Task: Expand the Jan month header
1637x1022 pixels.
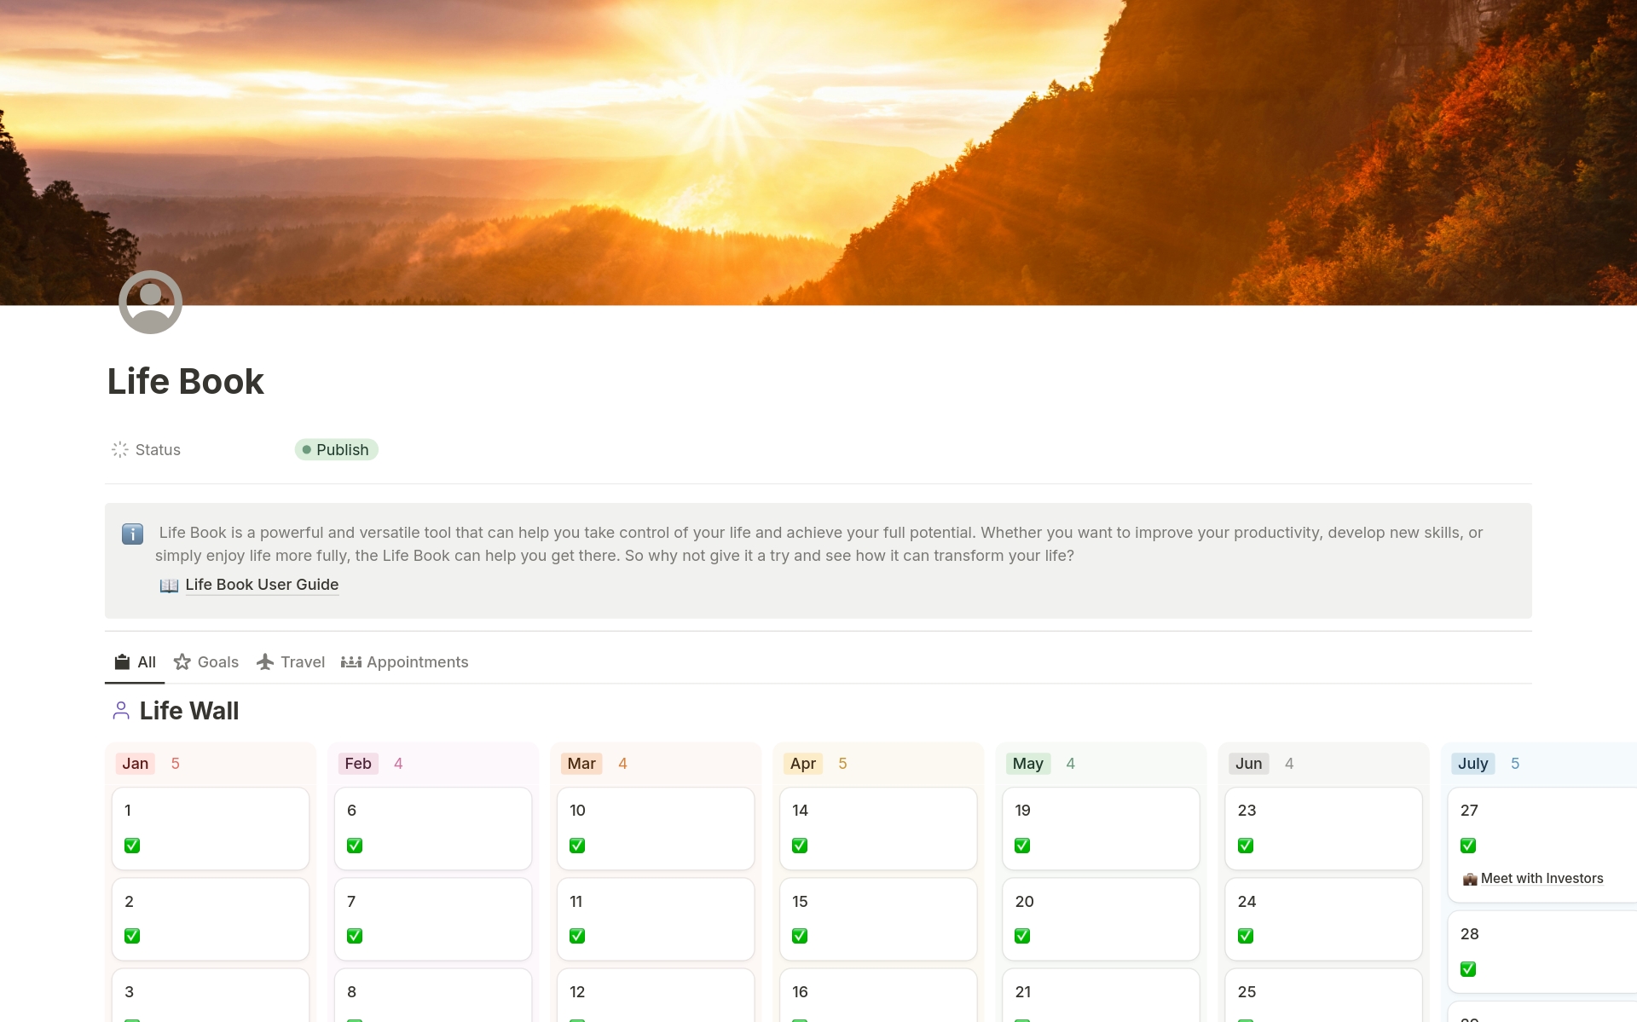Action: 135,763
